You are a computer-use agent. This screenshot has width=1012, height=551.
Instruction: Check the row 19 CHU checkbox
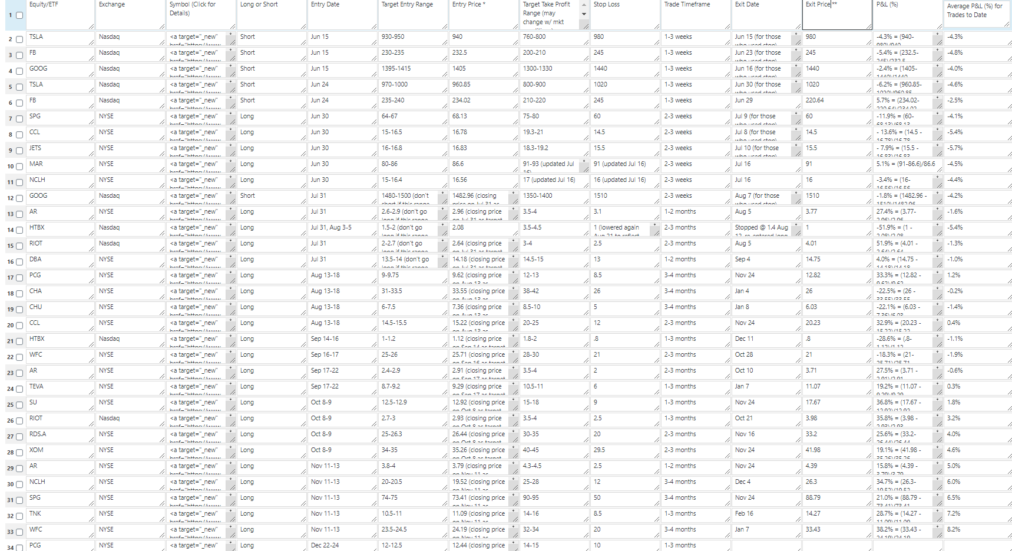[x=19, y=310]
